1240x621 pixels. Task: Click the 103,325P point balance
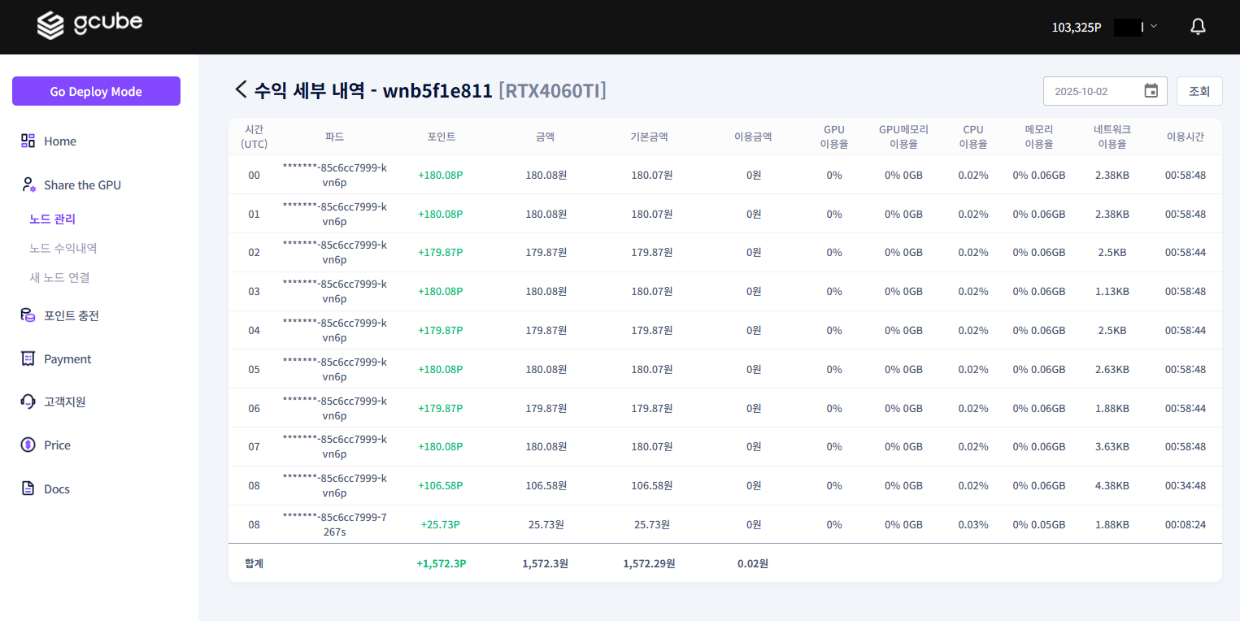pyautogui.click(x=1076, y=27)
